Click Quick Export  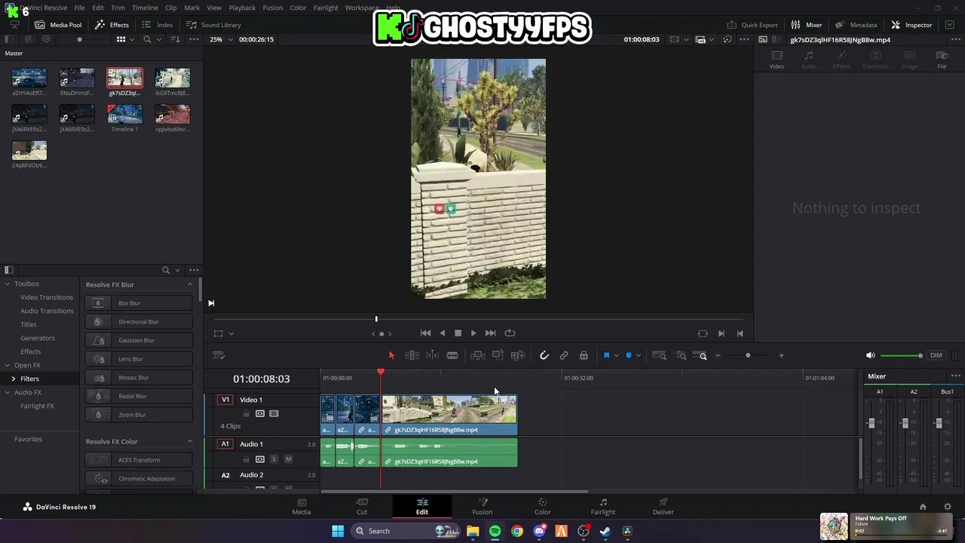(752, 25)
